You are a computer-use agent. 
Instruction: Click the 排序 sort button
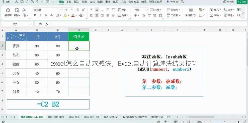pyautogui.click(x=229, y=10)
